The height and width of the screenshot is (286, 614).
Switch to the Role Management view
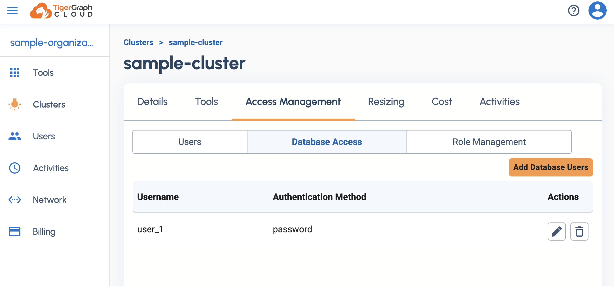[x=489, y=142]
